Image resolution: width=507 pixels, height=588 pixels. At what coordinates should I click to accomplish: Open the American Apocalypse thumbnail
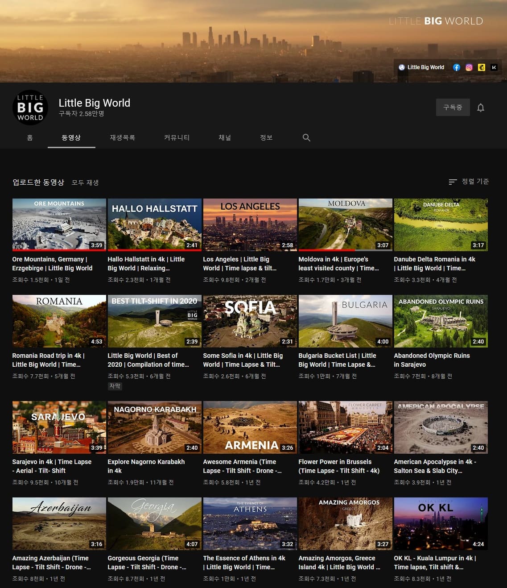tap(441, 427)
